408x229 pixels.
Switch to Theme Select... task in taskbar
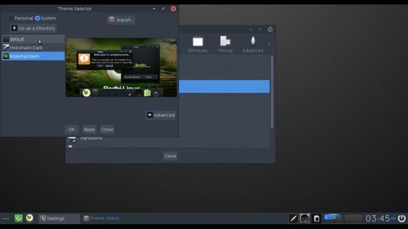[103, 218]
